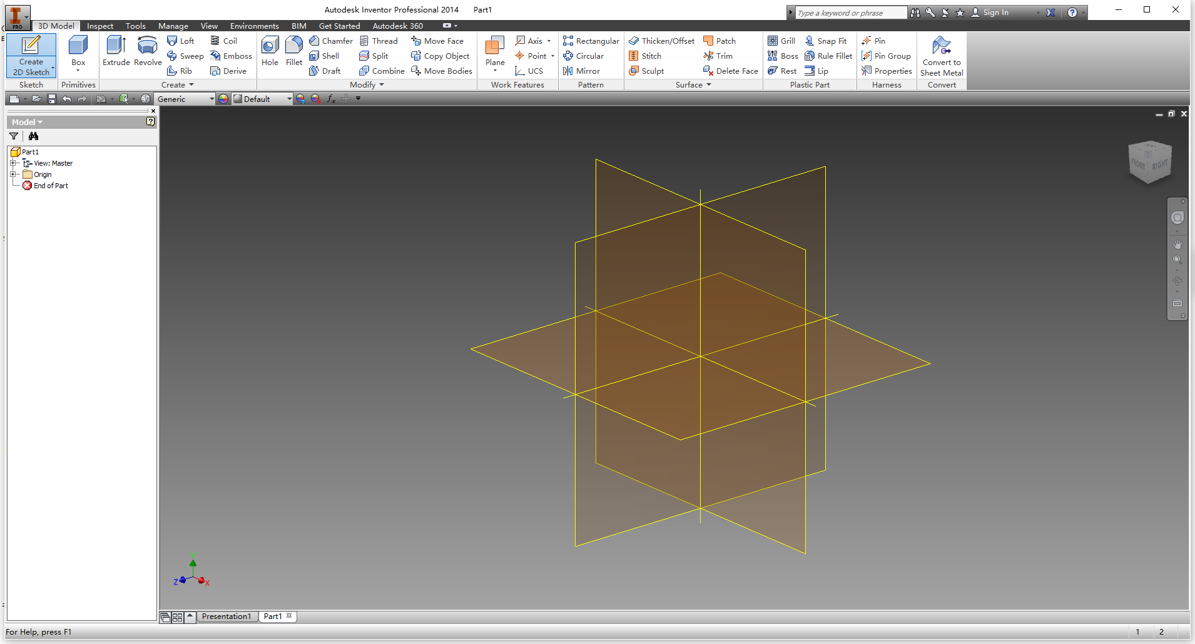
Task: Select the Mirror tool
Action: [581, 71]
